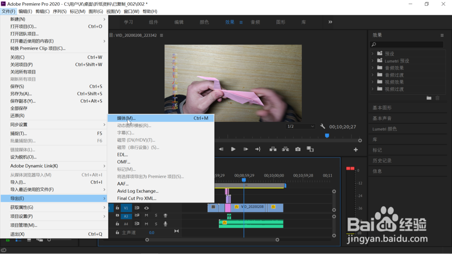
Task: Toggle V1 sync lock icon
Action: (x=137, y=208)
